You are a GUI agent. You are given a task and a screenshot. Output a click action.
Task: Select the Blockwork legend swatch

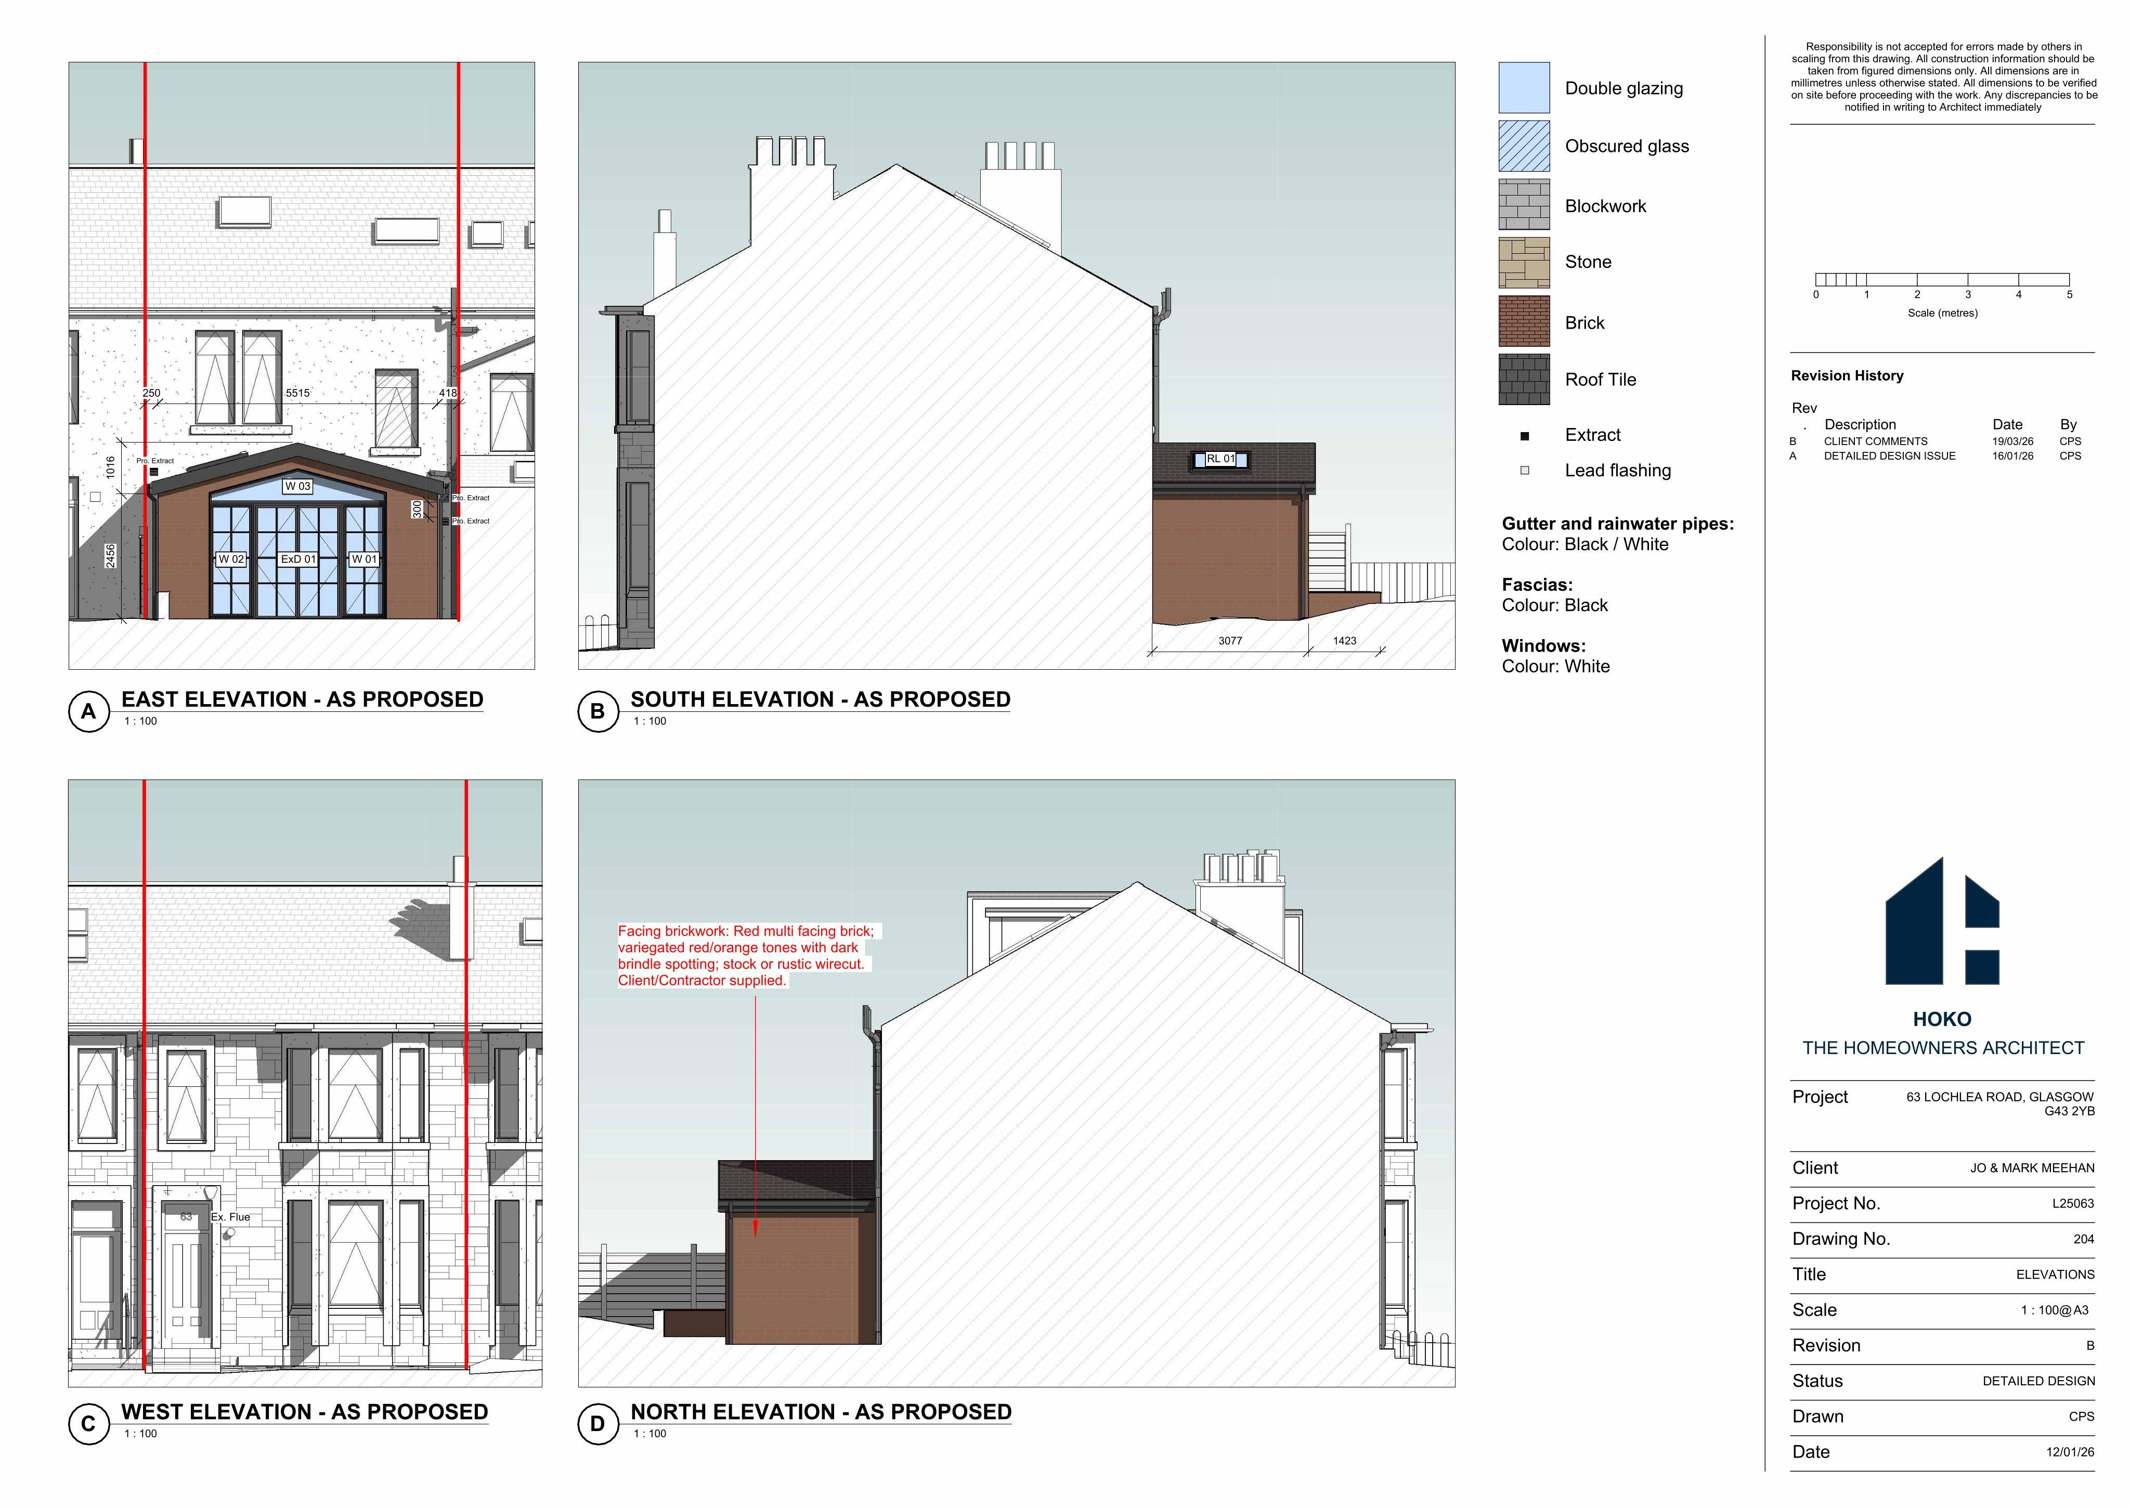1524,204
